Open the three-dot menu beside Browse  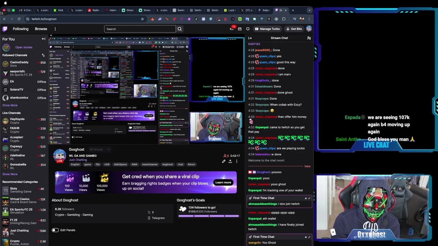click(x=55, y=29)
